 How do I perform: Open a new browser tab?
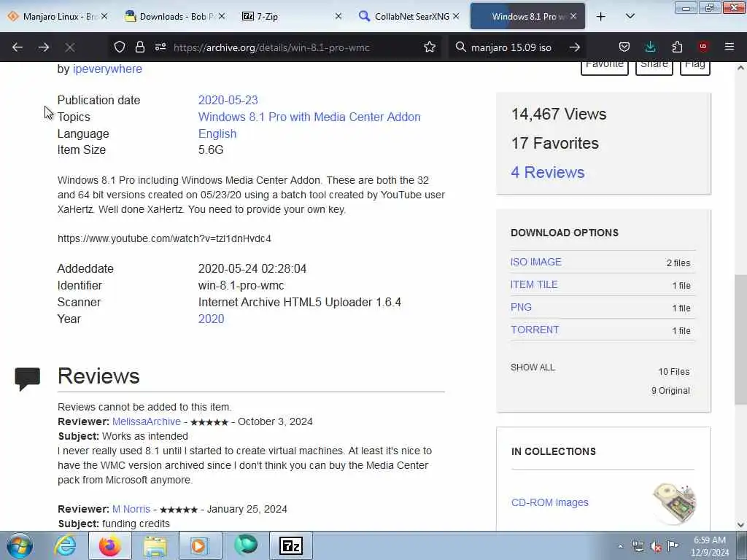click(601, 17)
